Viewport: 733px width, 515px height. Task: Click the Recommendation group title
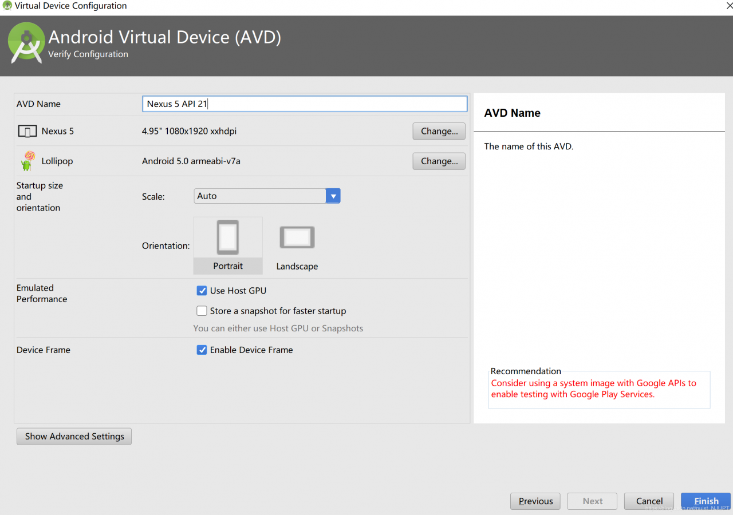coord(526,371)
